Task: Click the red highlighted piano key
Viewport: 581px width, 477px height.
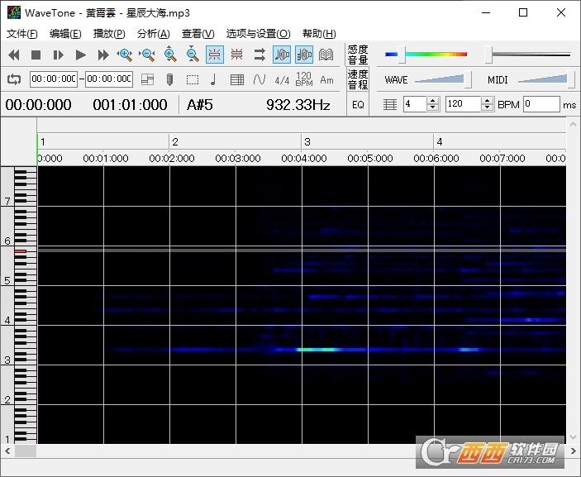Action: pos(21,251)
